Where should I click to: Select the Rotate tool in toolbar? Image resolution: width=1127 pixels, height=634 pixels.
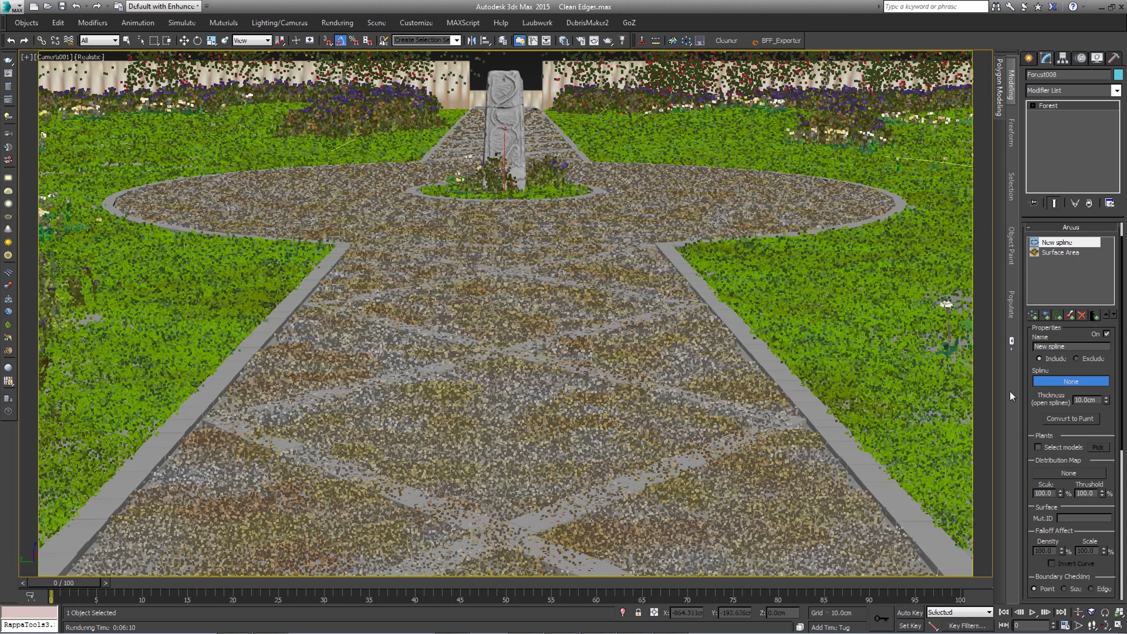coord(198,40)
